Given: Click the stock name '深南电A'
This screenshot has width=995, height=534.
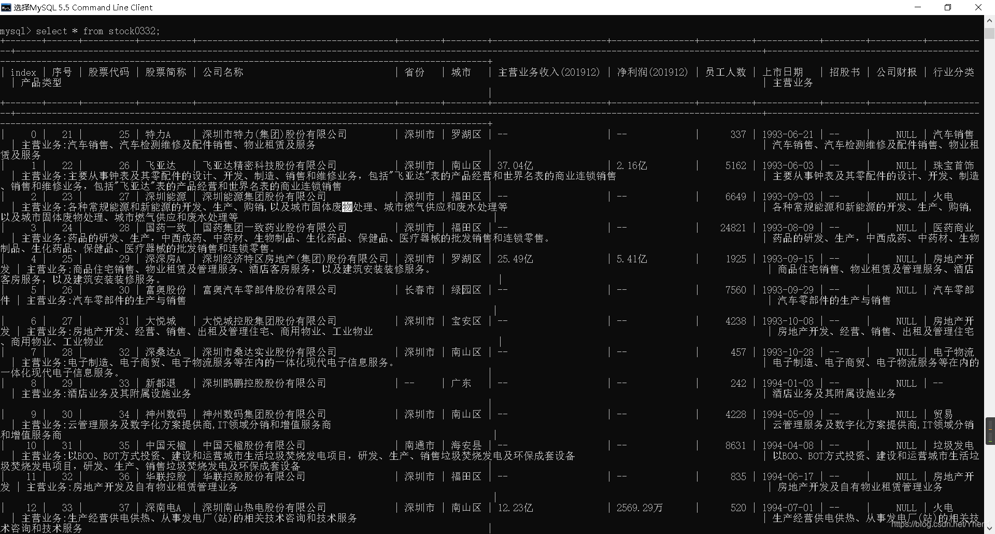Looking at the screenshot, I should pos(163,508).
